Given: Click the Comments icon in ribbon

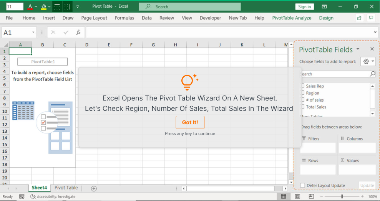Looking at the screenshot, I should [371, 18].
